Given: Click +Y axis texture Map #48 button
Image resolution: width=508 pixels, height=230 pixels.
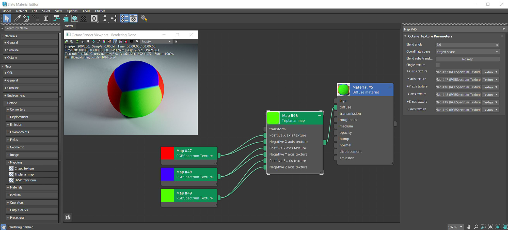Looking at the screenshot, I should tap(458, 87).
